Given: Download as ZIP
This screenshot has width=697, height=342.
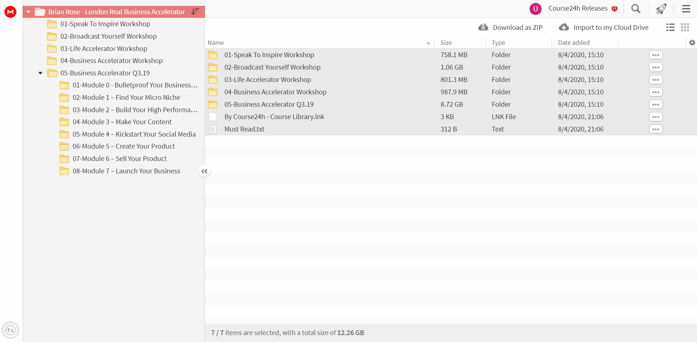Looking at the screenshot, I should (x=511, y=27).
